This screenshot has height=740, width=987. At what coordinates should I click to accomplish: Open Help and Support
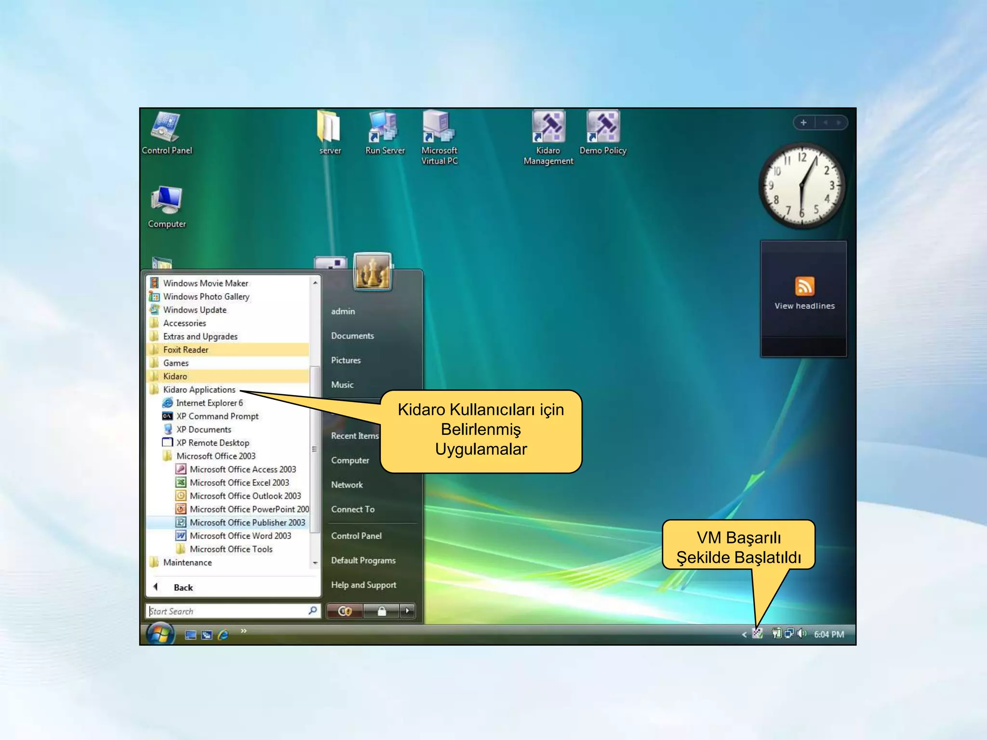[363, 585]
